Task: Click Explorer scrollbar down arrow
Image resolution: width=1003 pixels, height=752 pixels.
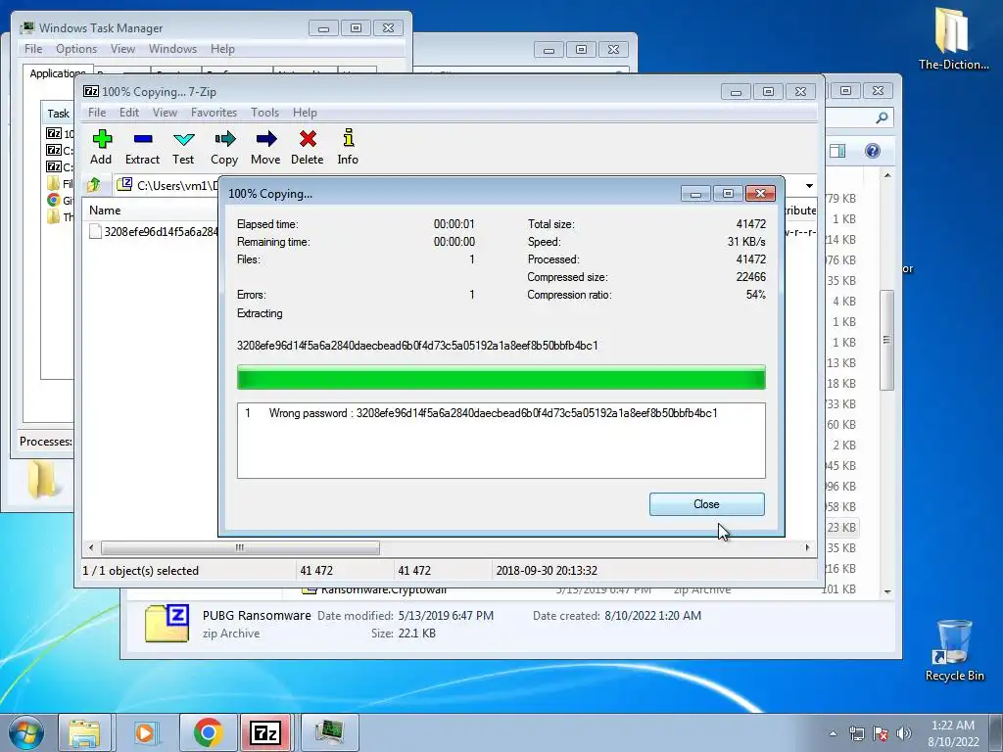Action: pyautogui.click(x=887, y=591)
